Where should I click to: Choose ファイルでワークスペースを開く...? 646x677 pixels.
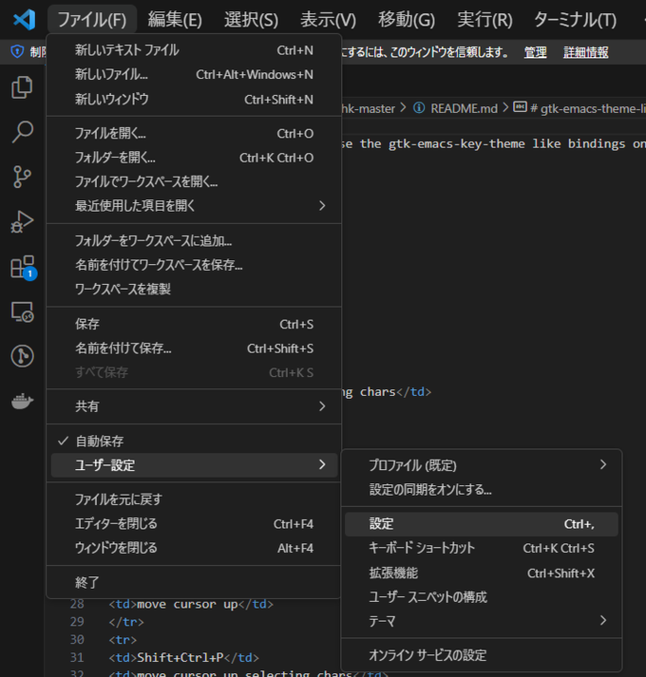(x=194, y=181)
